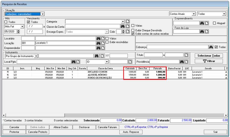Check the Todos checkbox under Mês
Viewport: 230px width, 137px height.
6,22
